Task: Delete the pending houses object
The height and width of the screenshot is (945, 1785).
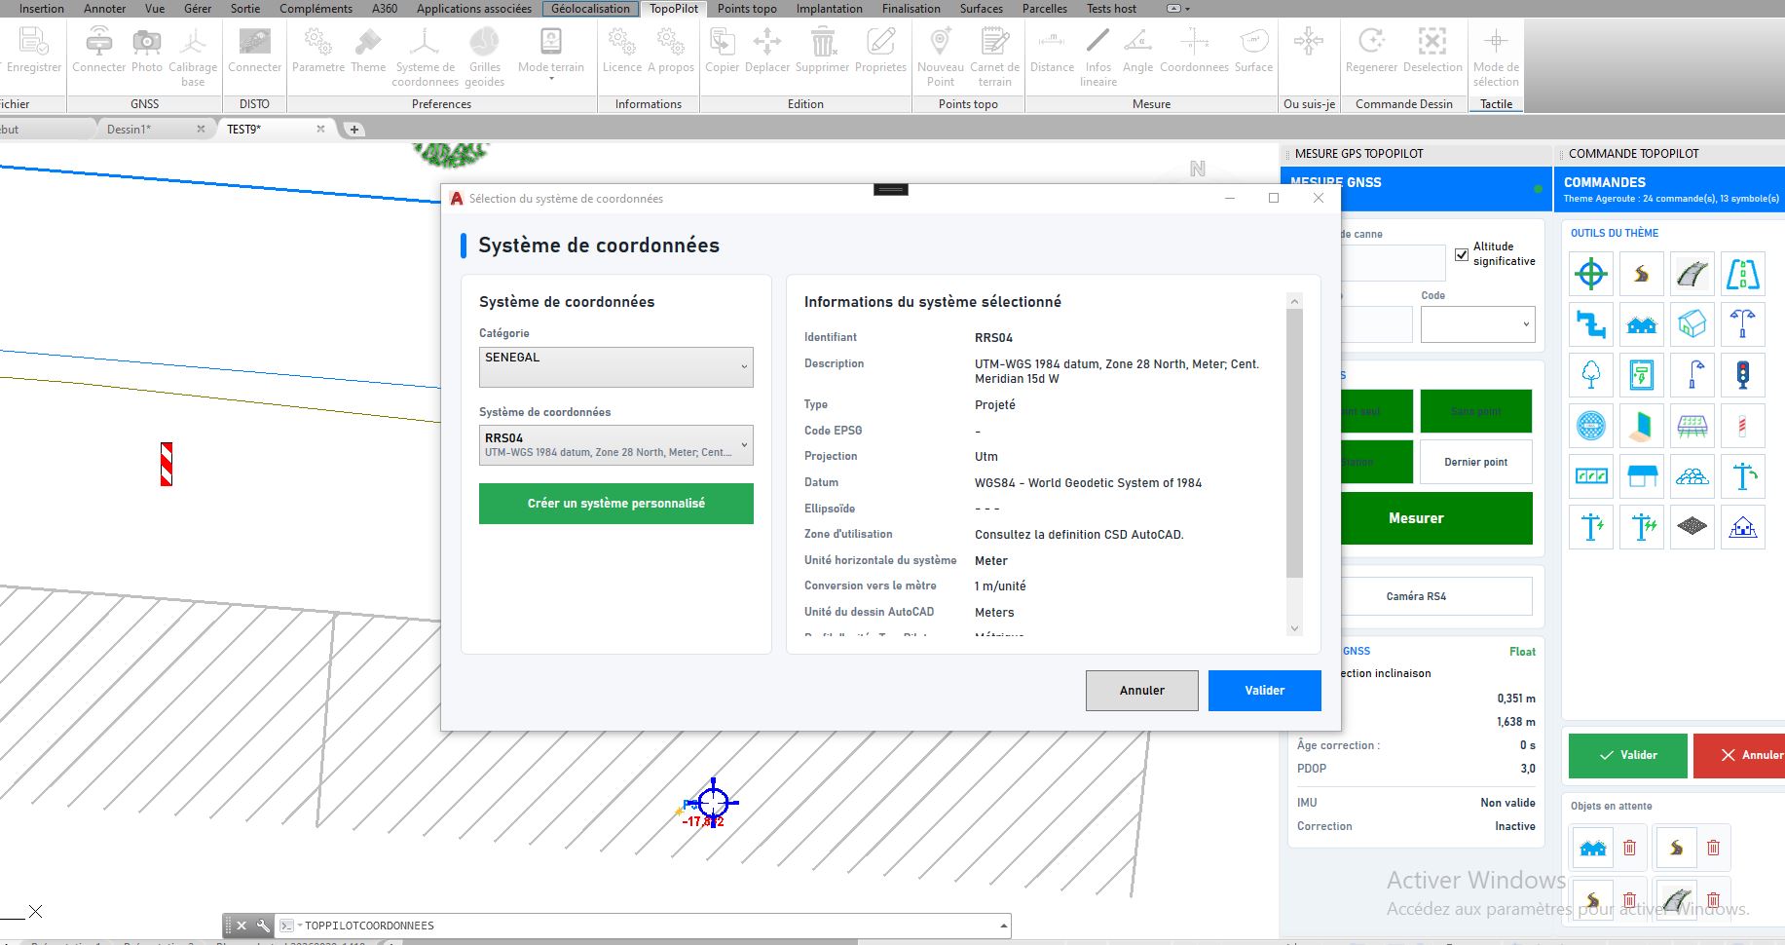Action: (x=1629, y=849)
